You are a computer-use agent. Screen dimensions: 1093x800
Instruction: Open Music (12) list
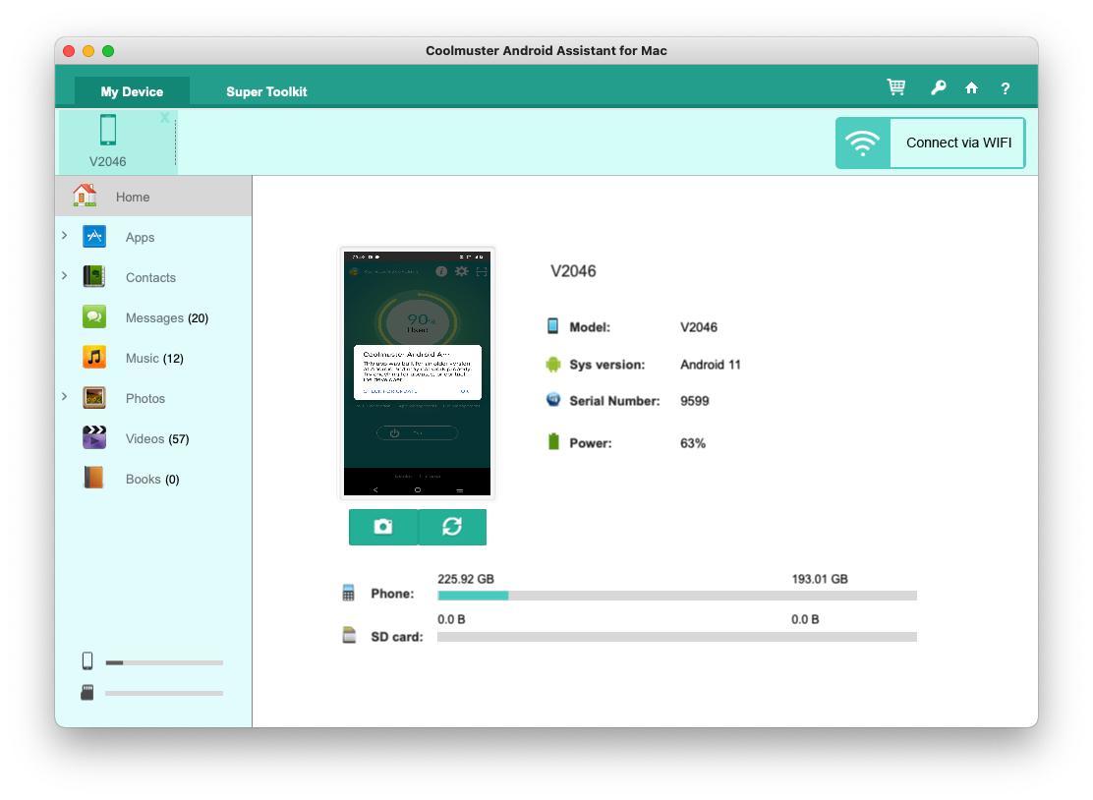[153, 358]
